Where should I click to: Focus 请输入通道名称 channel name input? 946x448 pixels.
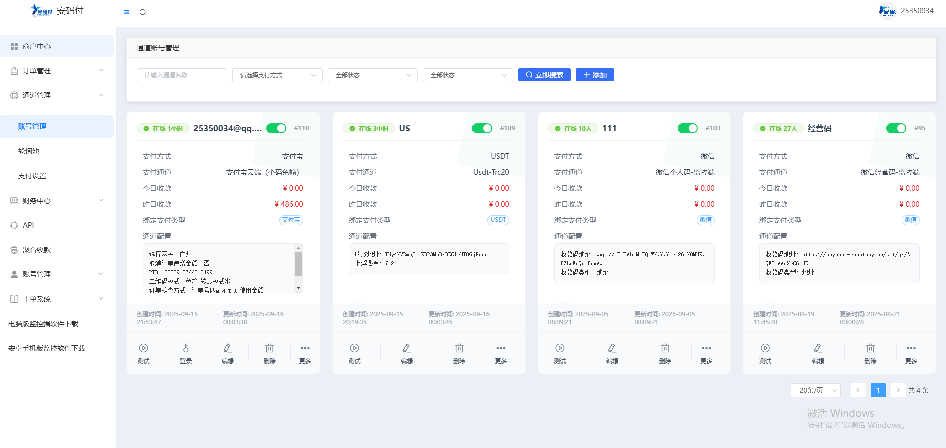click(182, 75)
